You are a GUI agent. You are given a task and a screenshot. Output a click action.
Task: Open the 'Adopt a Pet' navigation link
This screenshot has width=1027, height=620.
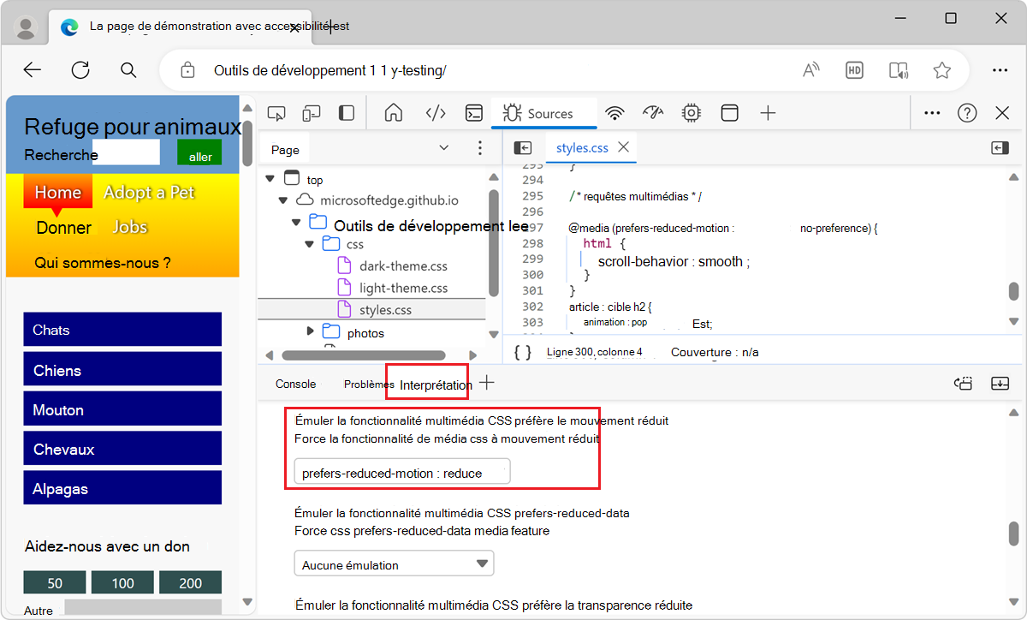click(x=149, y=192)
